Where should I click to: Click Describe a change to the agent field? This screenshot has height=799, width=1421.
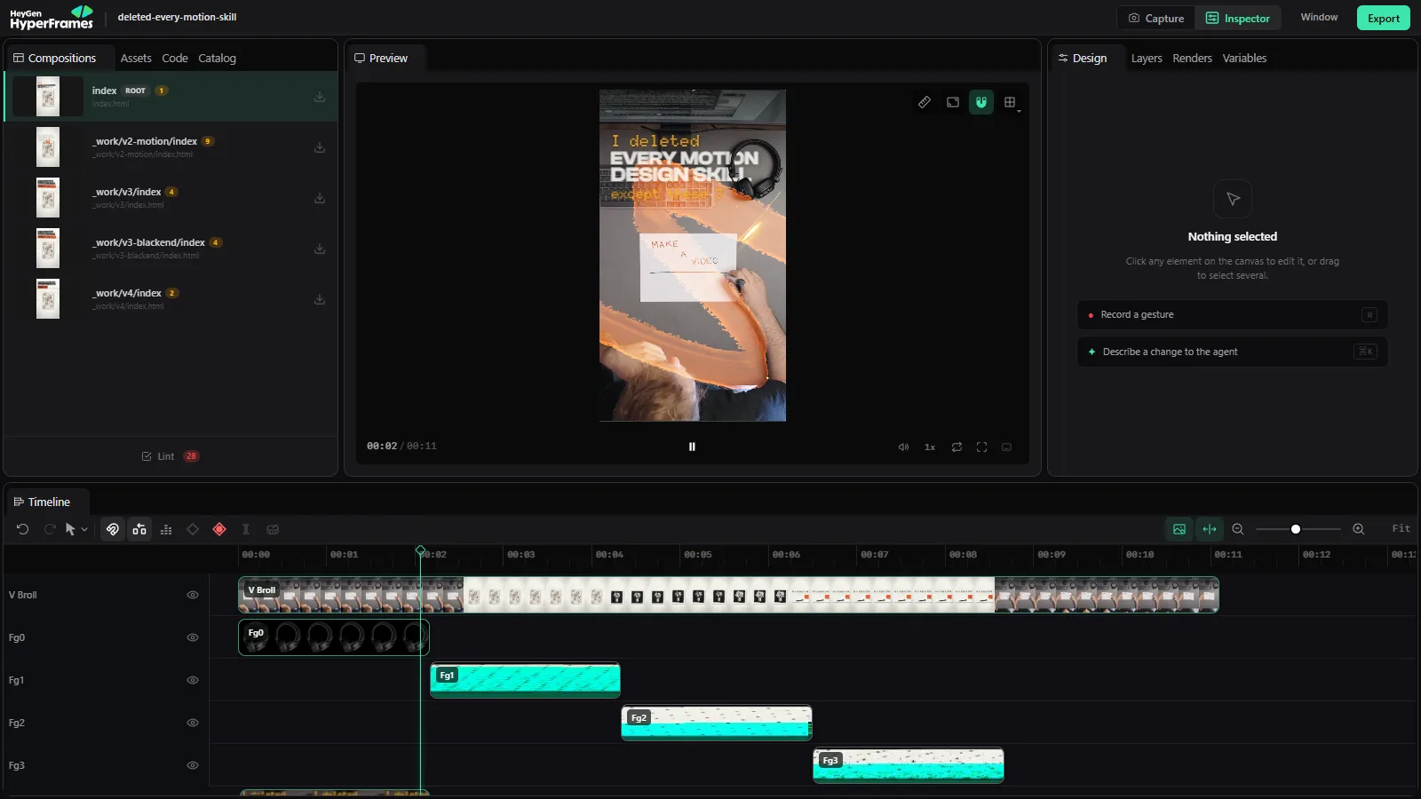click(x=1232, y=352)
